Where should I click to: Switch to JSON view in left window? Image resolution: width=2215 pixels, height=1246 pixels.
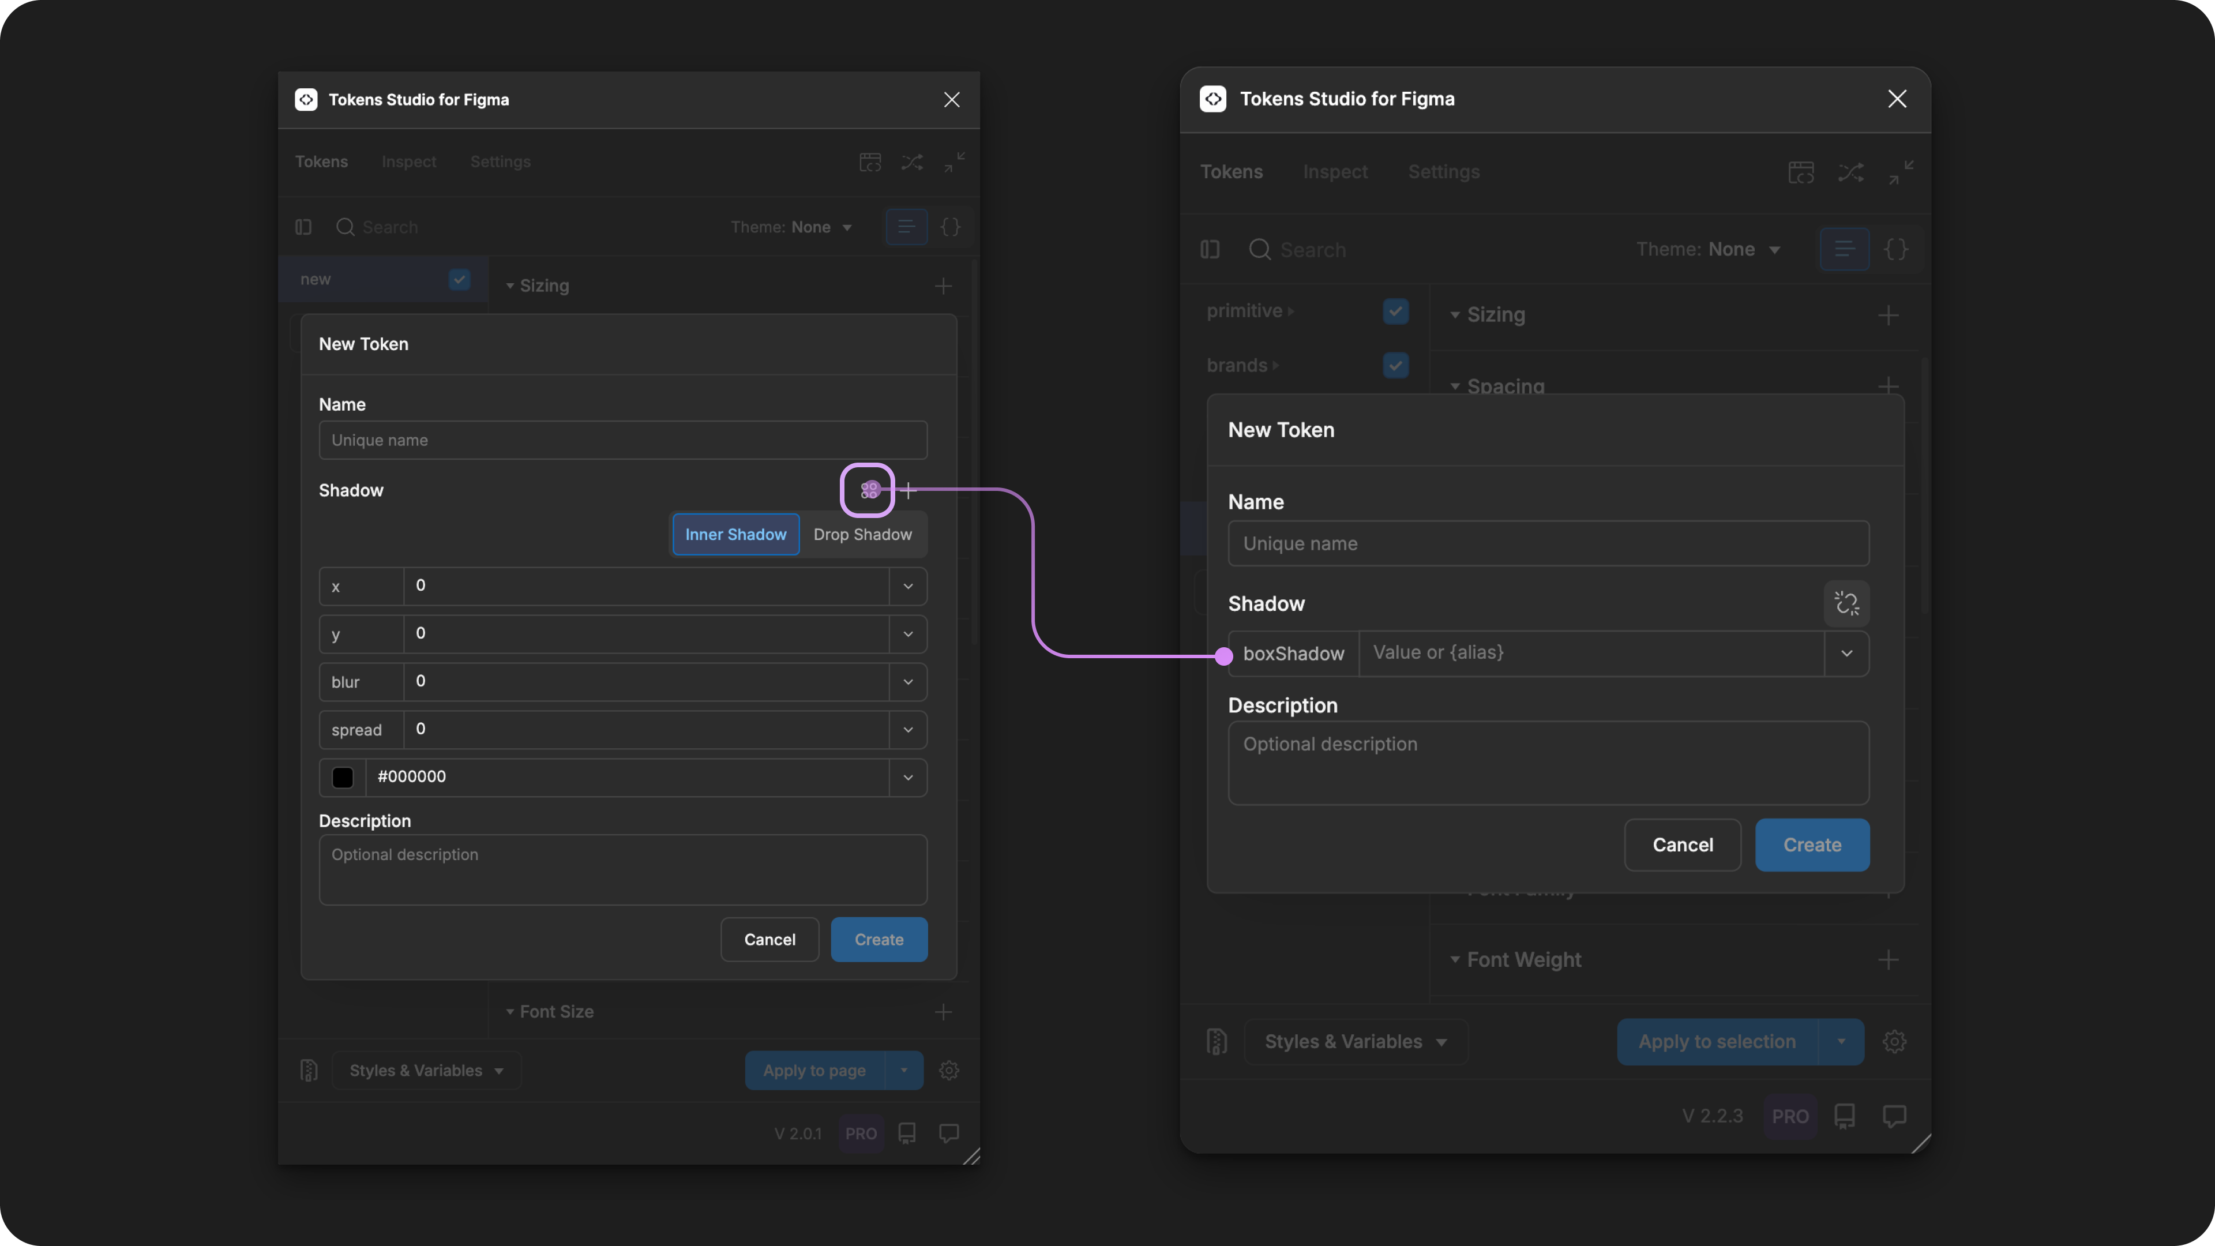point(950,227)
